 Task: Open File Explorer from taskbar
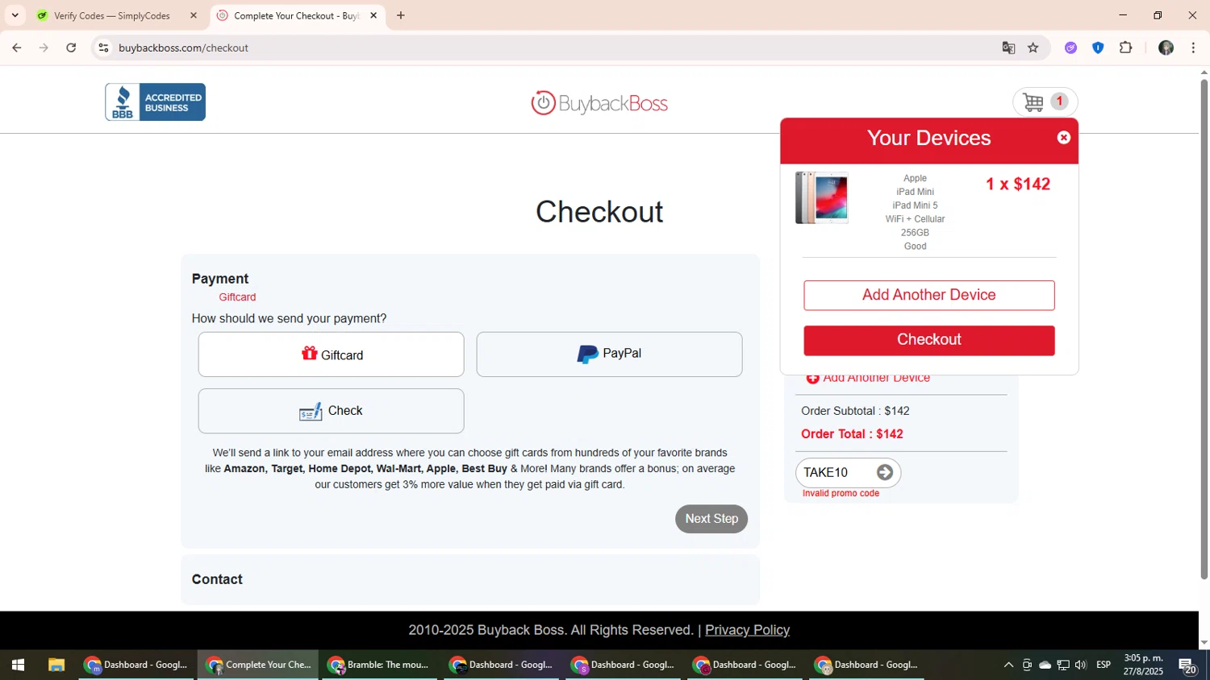tap(56, 665)
